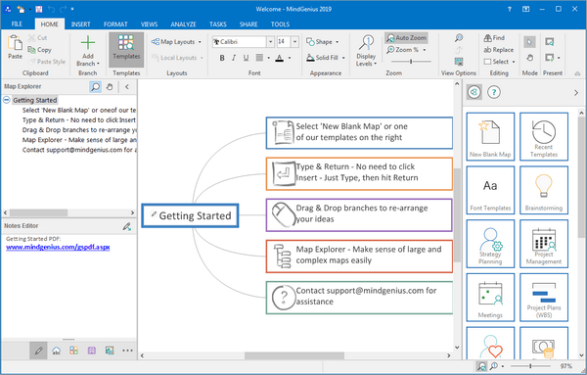Click the spell check abc icon
The height and width of the screenshot is (375, 587).
point(56,351)
